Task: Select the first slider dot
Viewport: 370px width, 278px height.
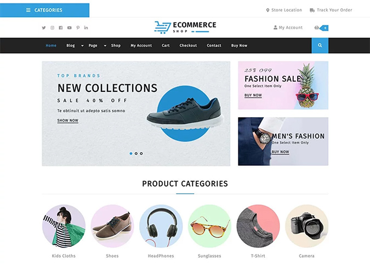Action: [131, 154]
